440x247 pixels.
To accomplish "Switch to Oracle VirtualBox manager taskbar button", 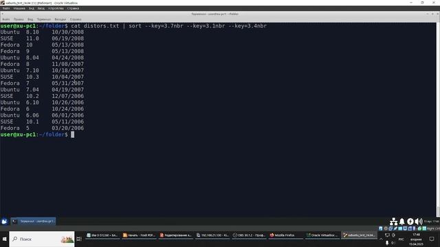I will click(x=322, y=235).
